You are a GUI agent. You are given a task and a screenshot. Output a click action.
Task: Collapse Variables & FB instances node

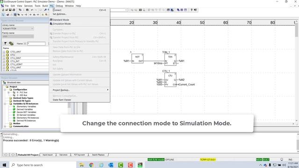[x=5, y=104]
